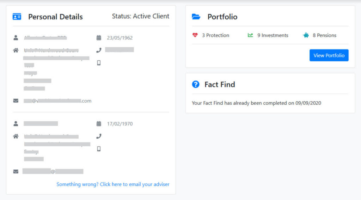361x200 pixels.
Task: Click the second client's home address icon
Action: pos(16,136)
